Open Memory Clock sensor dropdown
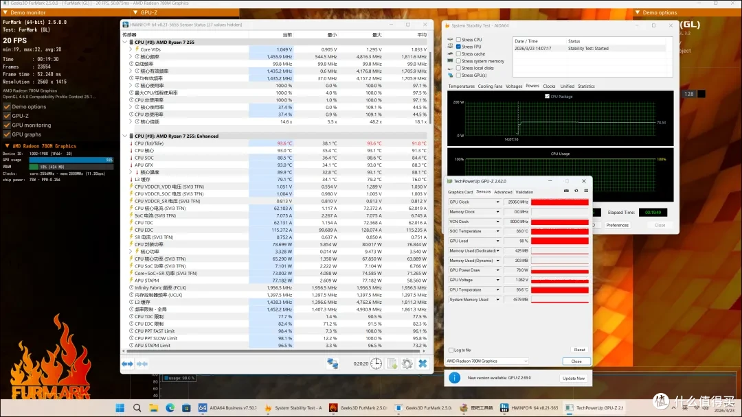 tap(497, 211)
